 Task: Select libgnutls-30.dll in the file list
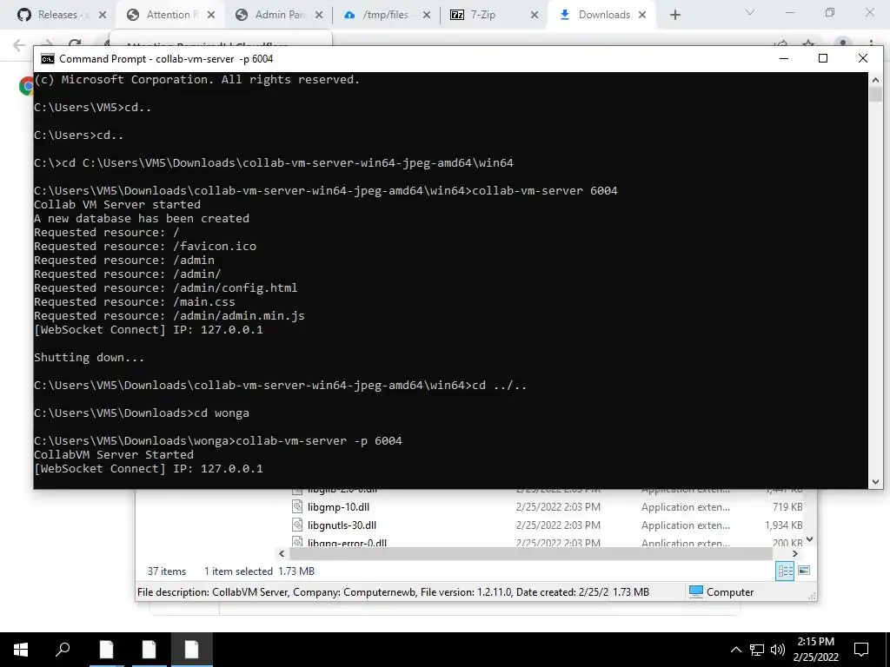342,525
